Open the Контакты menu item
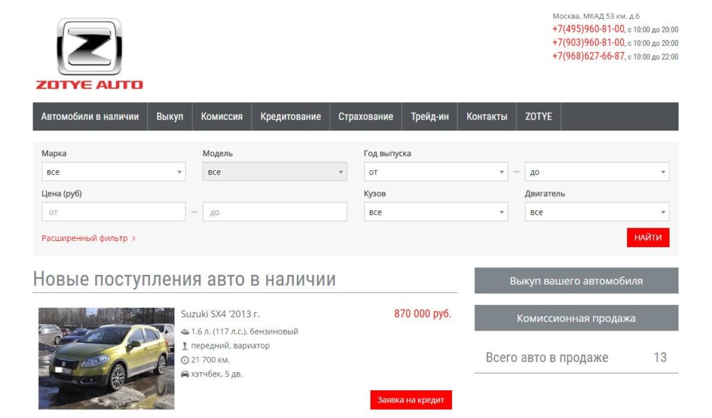 coord(487,117)
